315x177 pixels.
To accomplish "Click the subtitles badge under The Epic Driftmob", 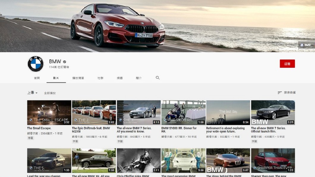I will (x=75, y=141).
